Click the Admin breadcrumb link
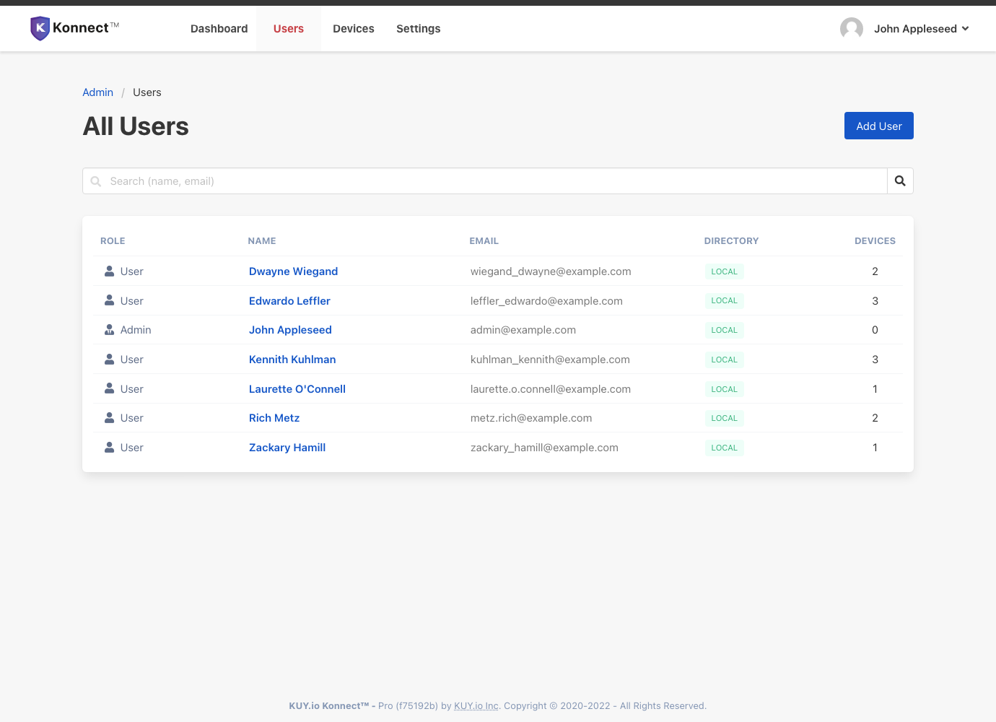 [x=98, y=92]
